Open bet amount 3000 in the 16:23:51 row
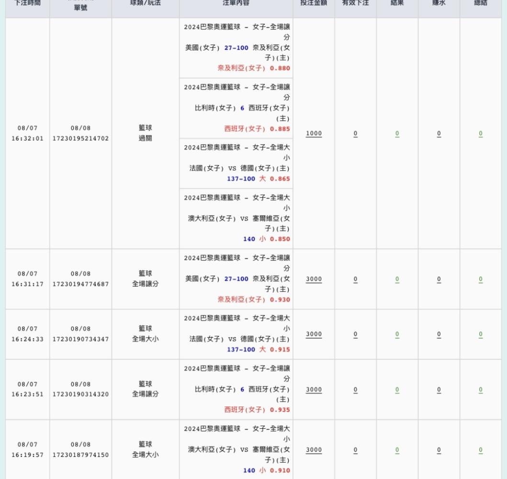The image size is (507, 479). (314, 389)
